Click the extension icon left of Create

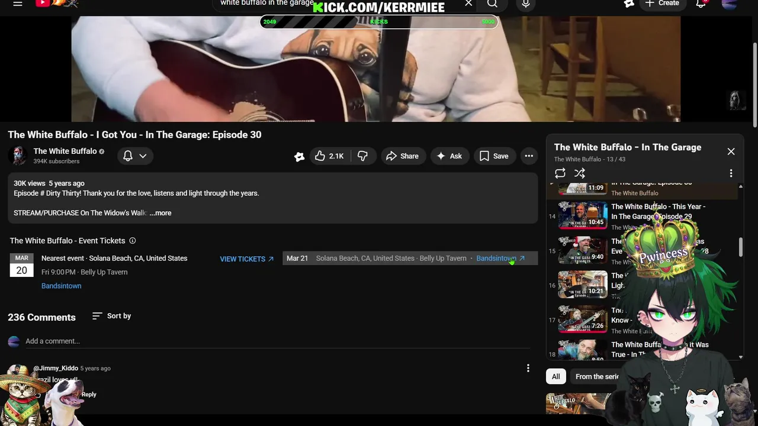629,4
